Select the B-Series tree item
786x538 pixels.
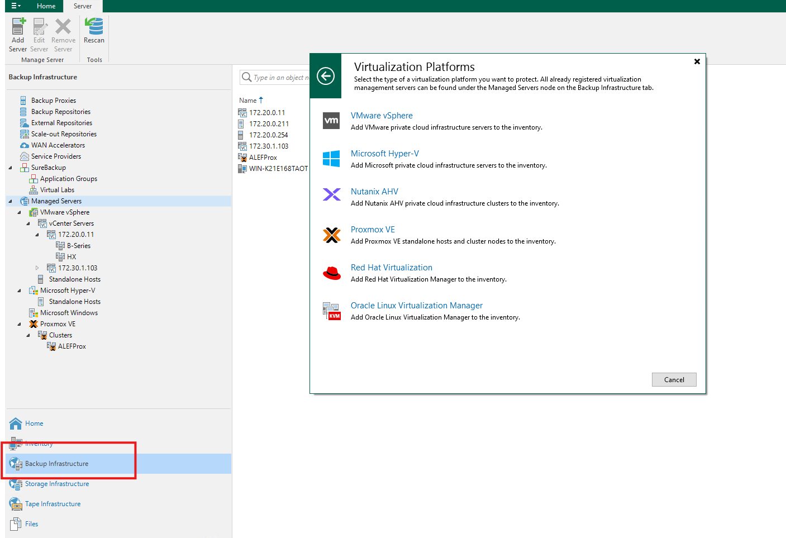tap(79, 246)
